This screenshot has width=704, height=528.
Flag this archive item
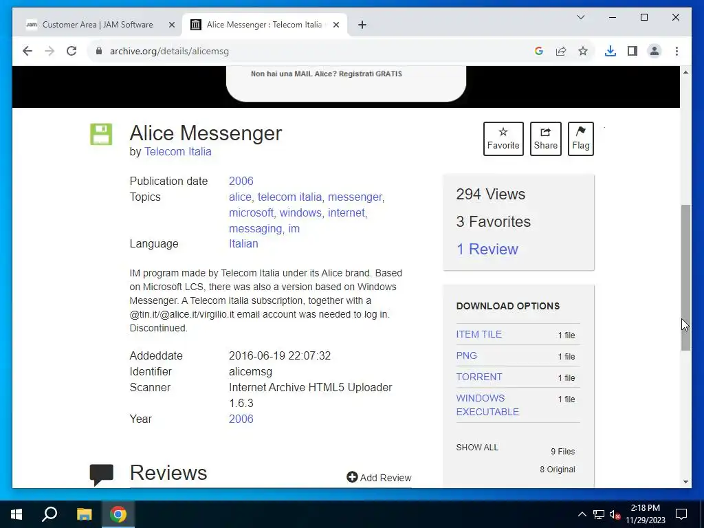(580, 139)
